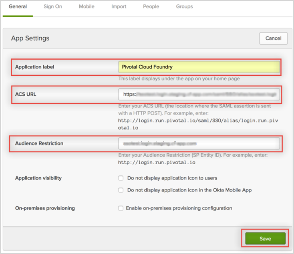
Task: Click the example ACS URL text
Action: click(x=199, y=123)
